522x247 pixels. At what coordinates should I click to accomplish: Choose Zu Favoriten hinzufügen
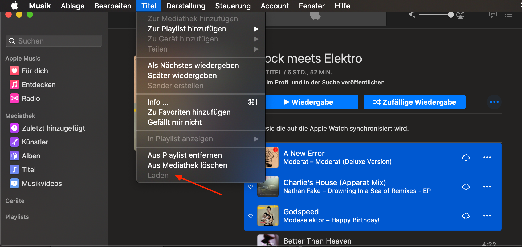tap(201, 112)
